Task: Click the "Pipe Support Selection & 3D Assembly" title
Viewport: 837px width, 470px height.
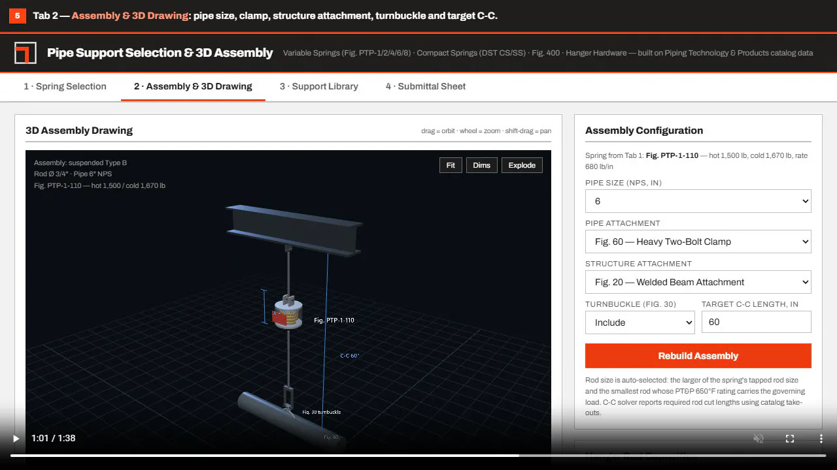Action: [160, 53]
